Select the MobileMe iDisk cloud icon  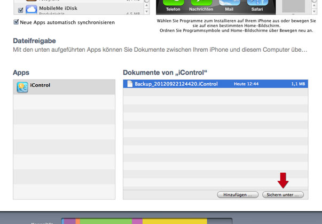(31, 10)
